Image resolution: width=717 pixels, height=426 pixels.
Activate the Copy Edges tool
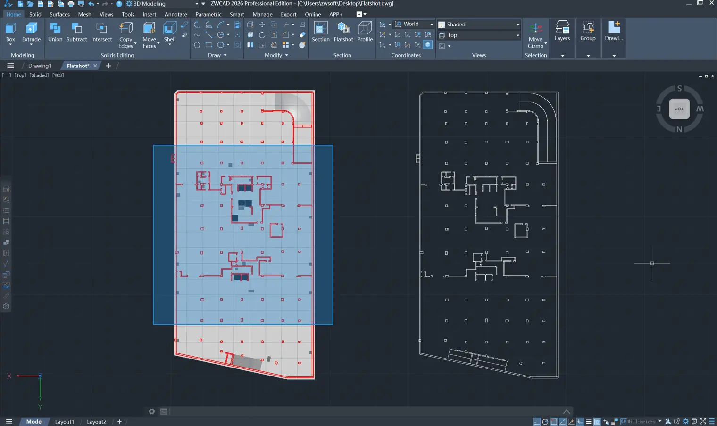[126, 35]
